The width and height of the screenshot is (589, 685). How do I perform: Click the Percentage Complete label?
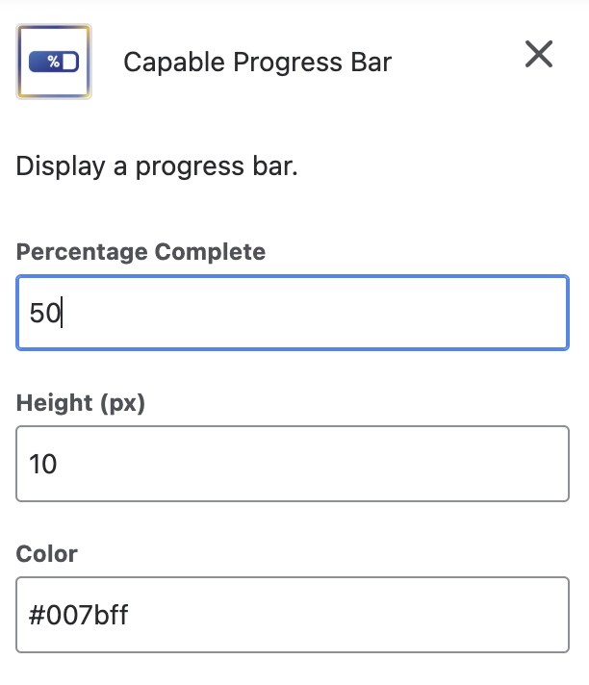click(141, 252)
